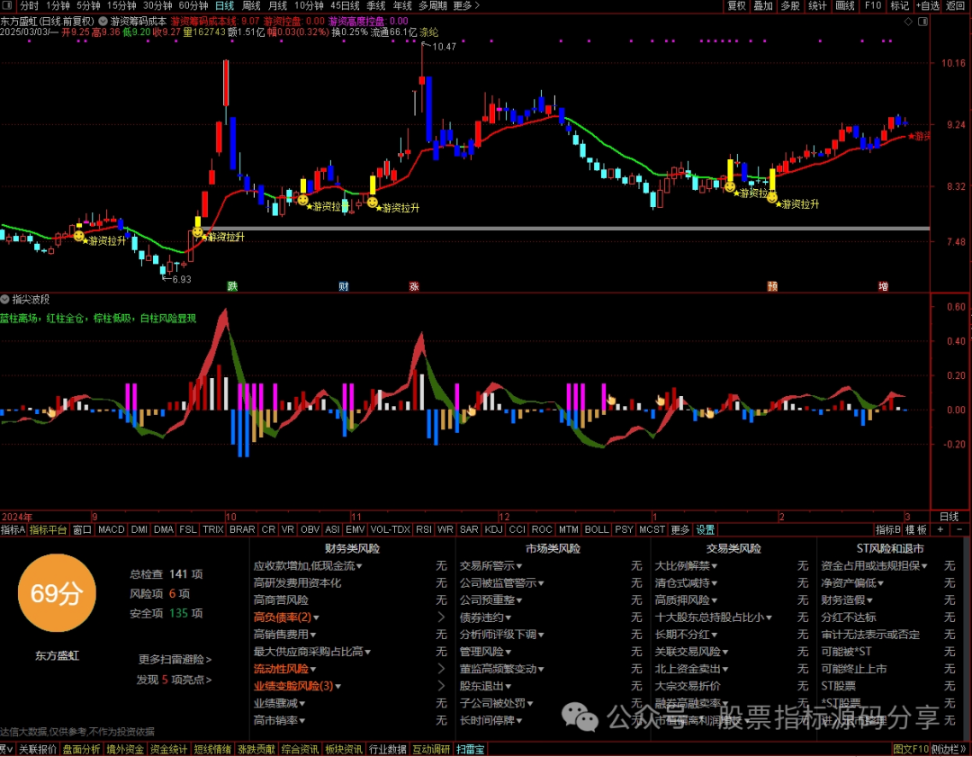The image size is (972, 757).
Task: Select the TRIX indicator
Action: tap(213, 529)
